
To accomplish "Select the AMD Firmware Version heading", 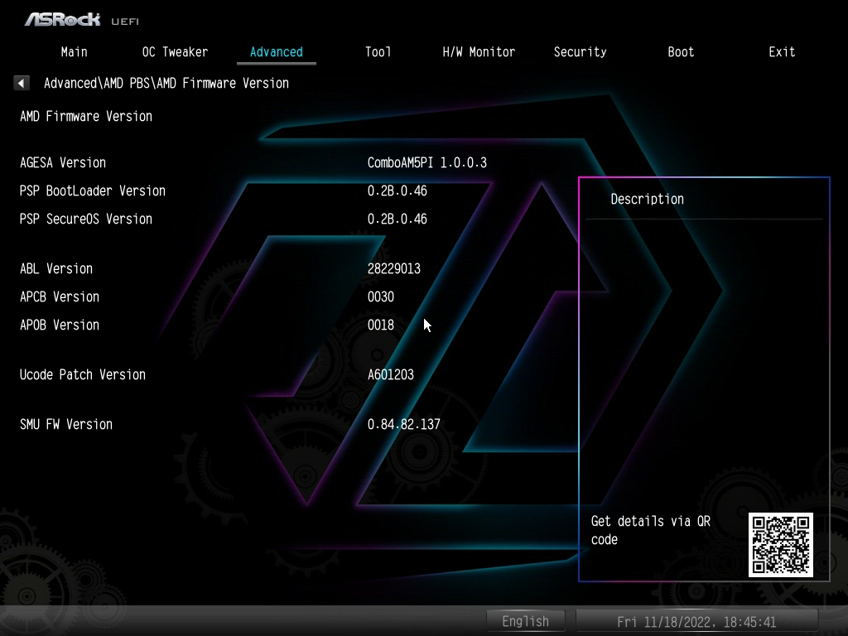I will 86,116.
